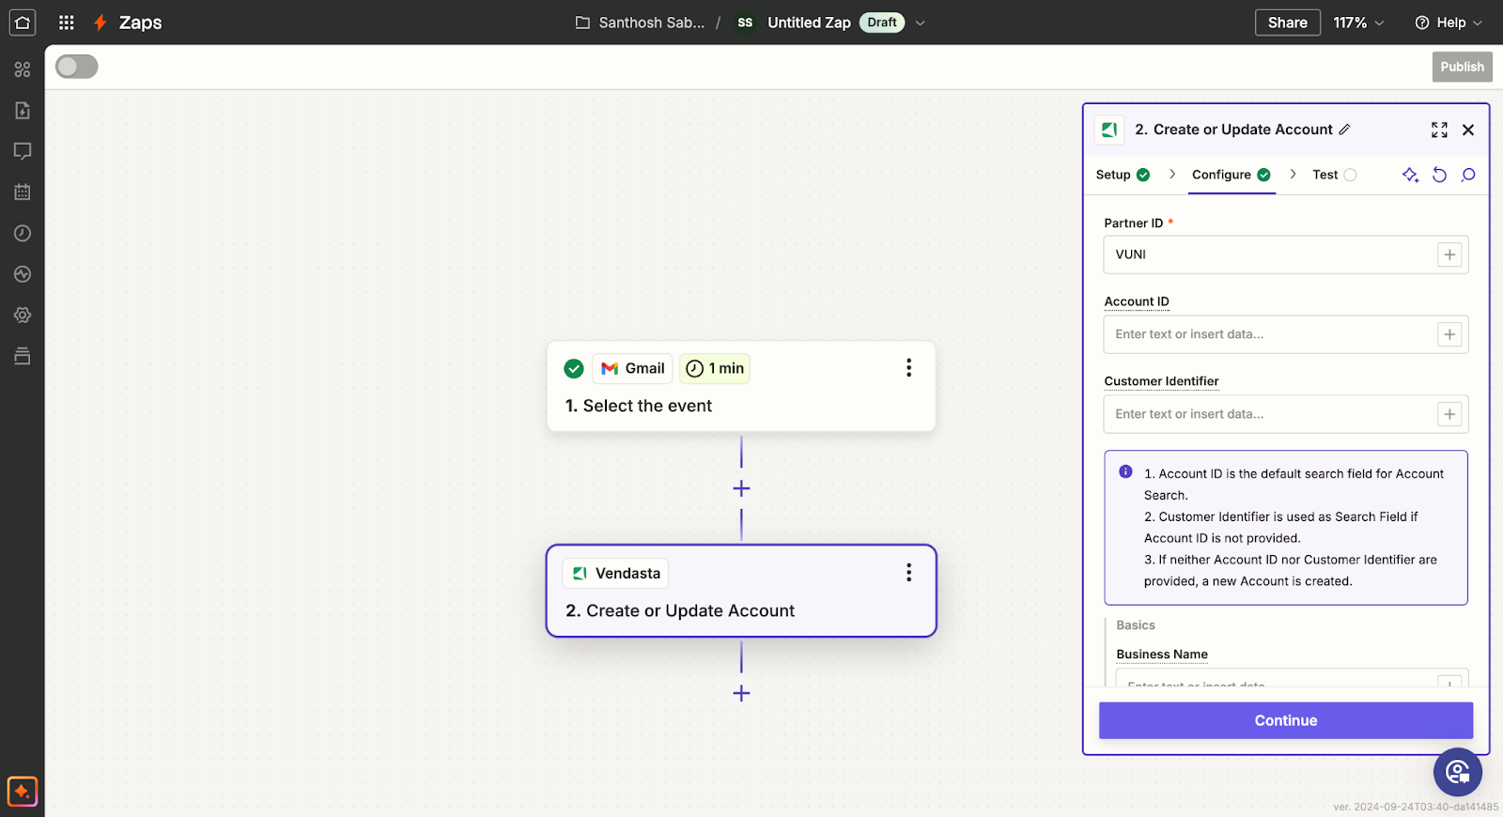Open the sidebar activity status icon
The height and width of the screenshot is (817, 1503).
(23, 274)
